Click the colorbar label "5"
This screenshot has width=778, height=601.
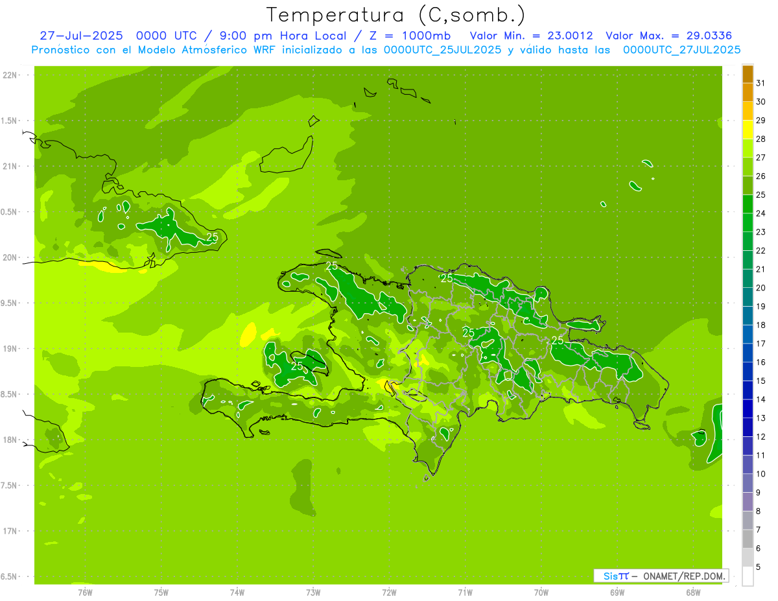759,567
